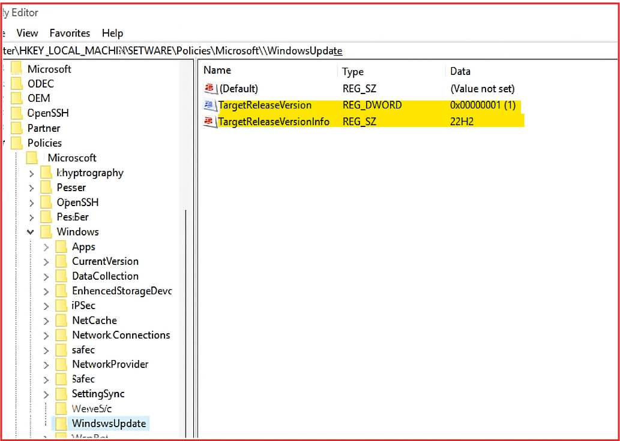Select the Partner key label
The height and width of the screenshot is (441, 620).
[x=44, y=128]
